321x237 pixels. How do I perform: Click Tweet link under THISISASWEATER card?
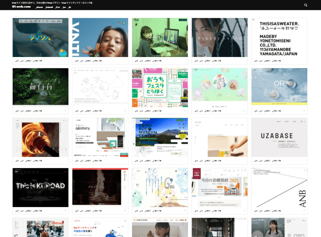point(267,61)
